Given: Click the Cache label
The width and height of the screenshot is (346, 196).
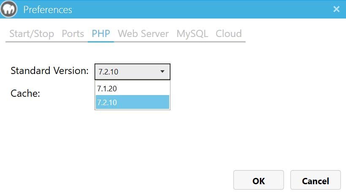Looking at the screenshot, I should click(x=25, y=93).
